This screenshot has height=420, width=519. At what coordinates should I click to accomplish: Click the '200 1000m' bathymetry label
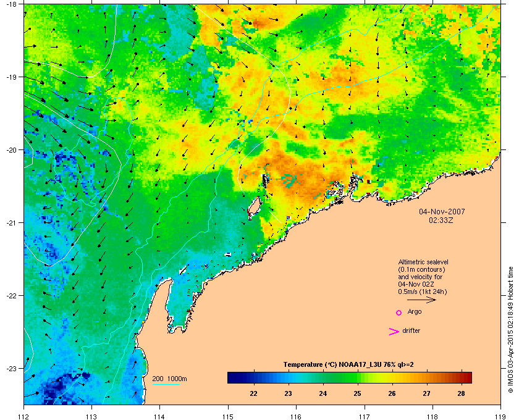[x=169, y=379]
